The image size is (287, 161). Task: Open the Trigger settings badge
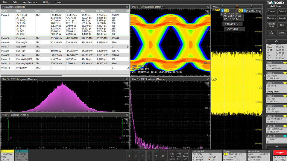coord(234,155)
